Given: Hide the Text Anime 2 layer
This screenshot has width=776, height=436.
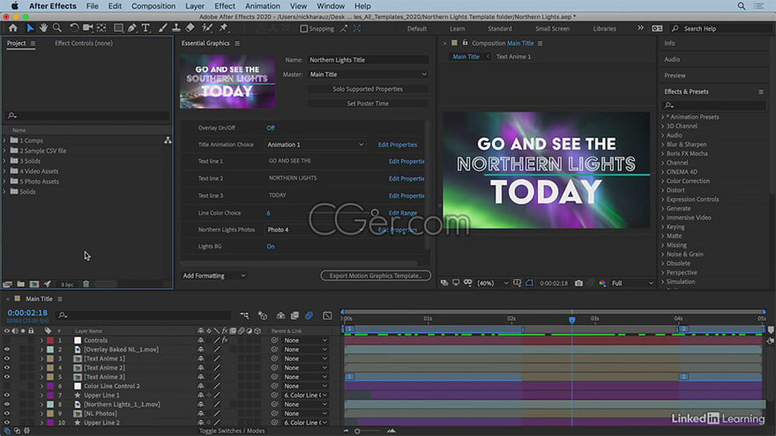Looking at the screenshot, I should [x=7, y=368].
